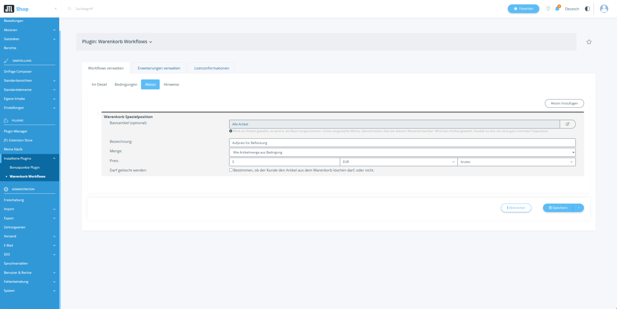Click the Aktion hinzufügen button

coord(564,103)
